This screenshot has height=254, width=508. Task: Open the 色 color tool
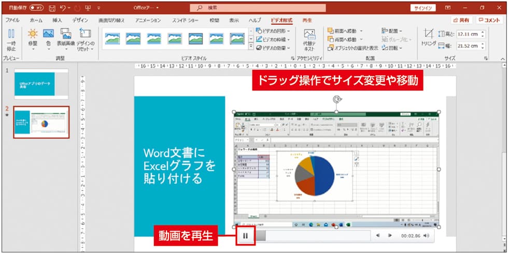click(x=48, y=39)
